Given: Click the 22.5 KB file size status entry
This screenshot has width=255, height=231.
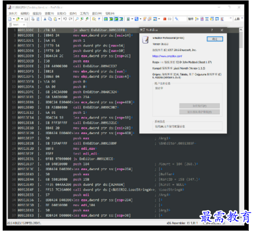Looking at the screenshot, I should click(x=24, y=223).
